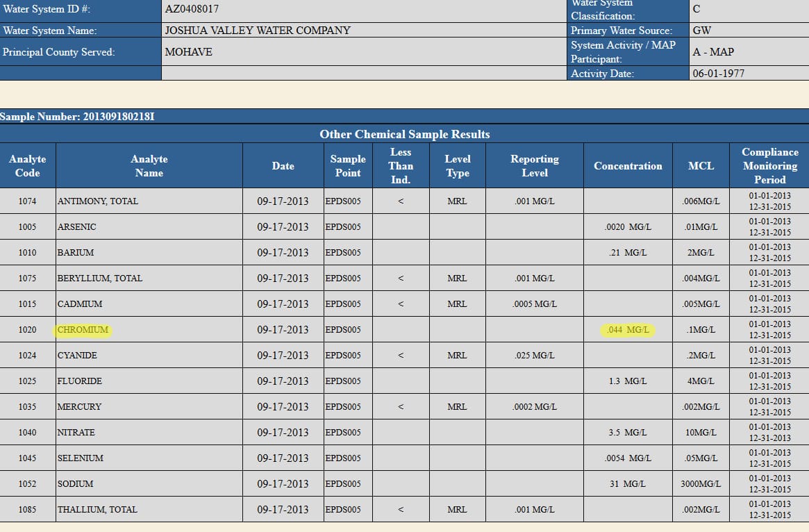This screenshot has width=809, height=532.
Task: Click the Analyte Name column header
Action: (149, 166)
